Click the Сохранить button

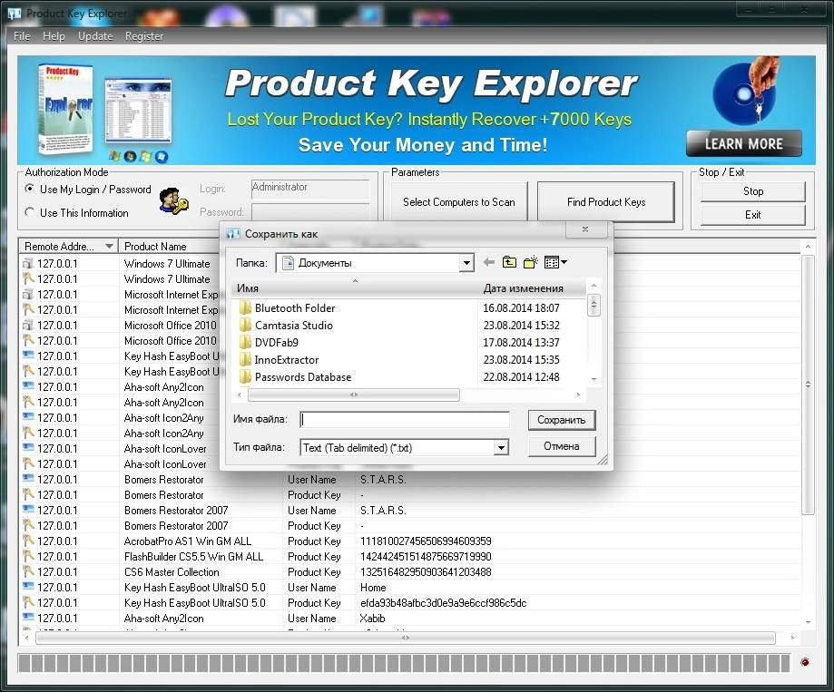click(561, 420)
